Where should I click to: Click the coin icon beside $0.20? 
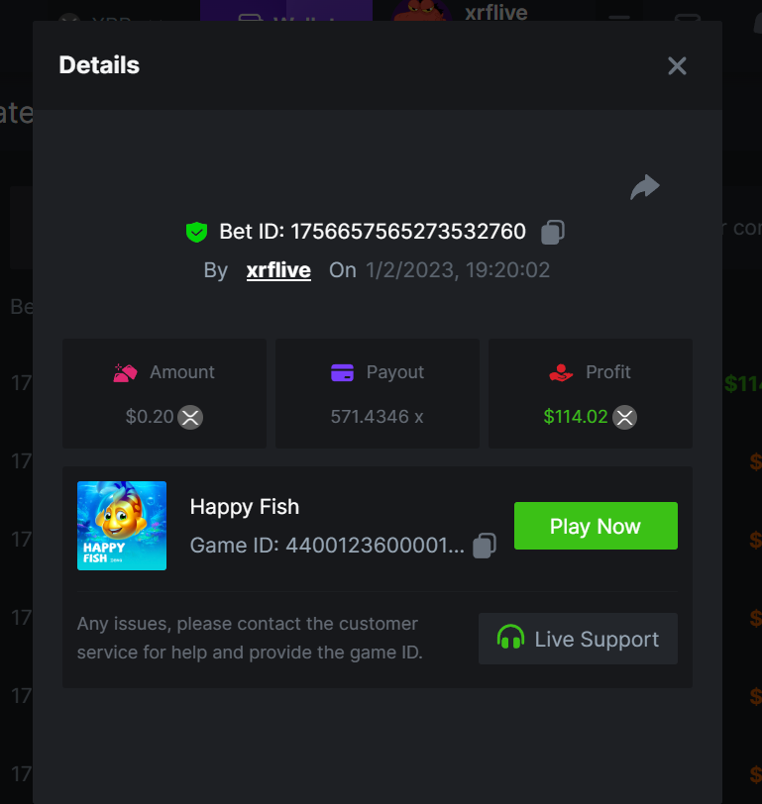point(190,417)
